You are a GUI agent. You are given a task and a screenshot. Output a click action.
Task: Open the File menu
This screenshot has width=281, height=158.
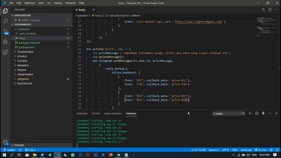tap(11, 3)
